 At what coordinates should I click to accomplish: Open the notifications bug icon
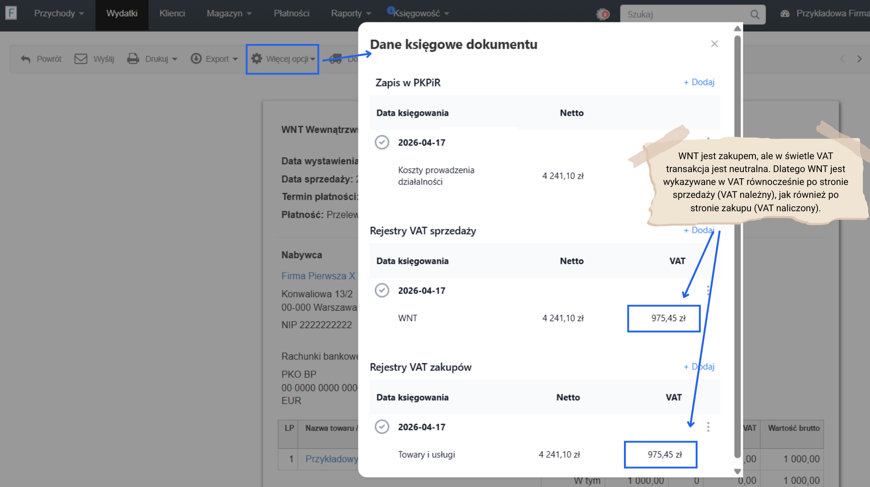pos(603,14)
